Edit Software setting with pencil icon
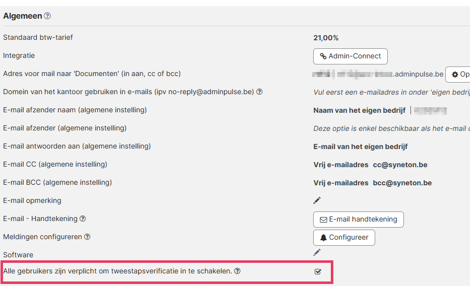Image resolution: width=470 pixels, height=286 pixels. click(317, 252)
